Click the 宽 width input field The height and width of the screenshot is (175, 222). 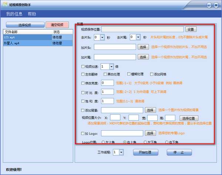(x=152, y=118)
